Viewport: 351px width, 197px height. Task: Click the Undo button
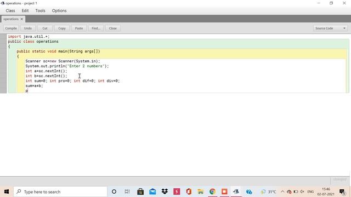[28, 28]
